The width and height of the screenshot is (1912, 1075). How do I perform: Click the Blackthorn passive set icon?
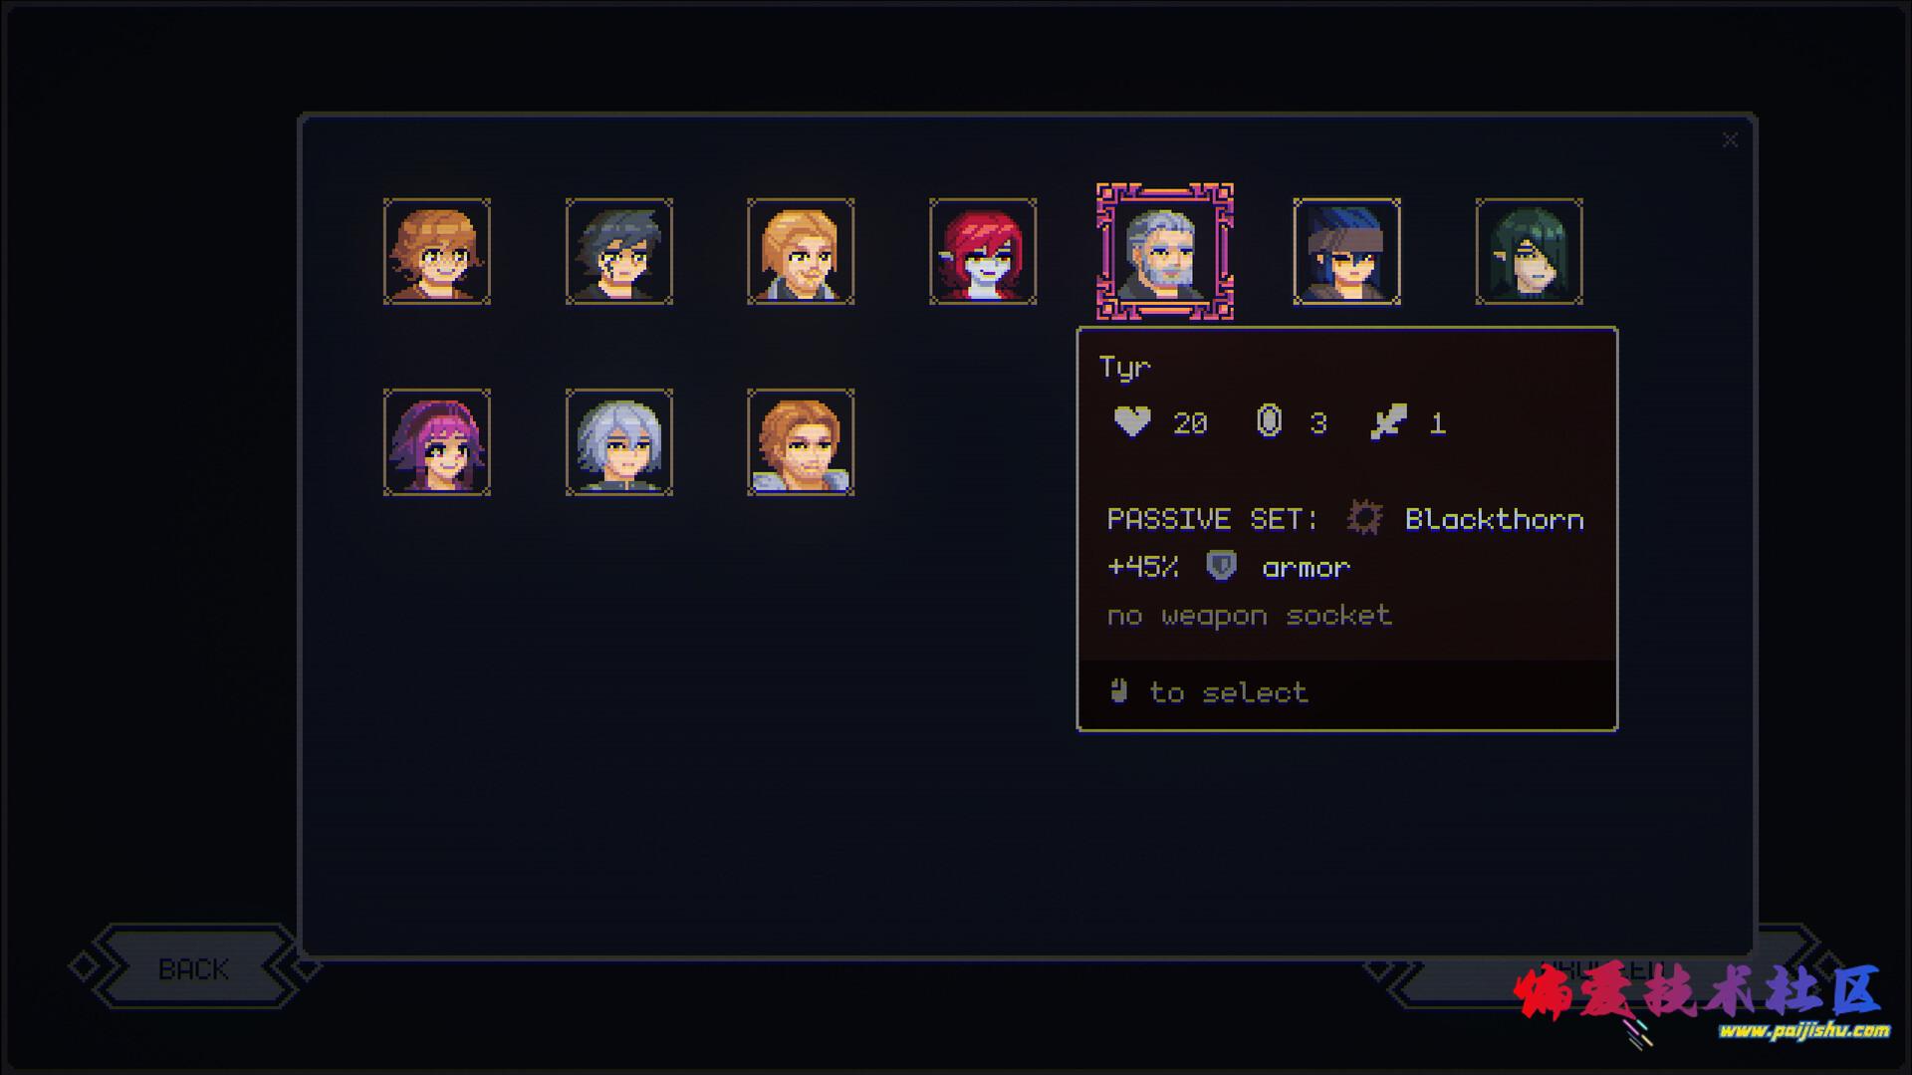coord(1364,518)
